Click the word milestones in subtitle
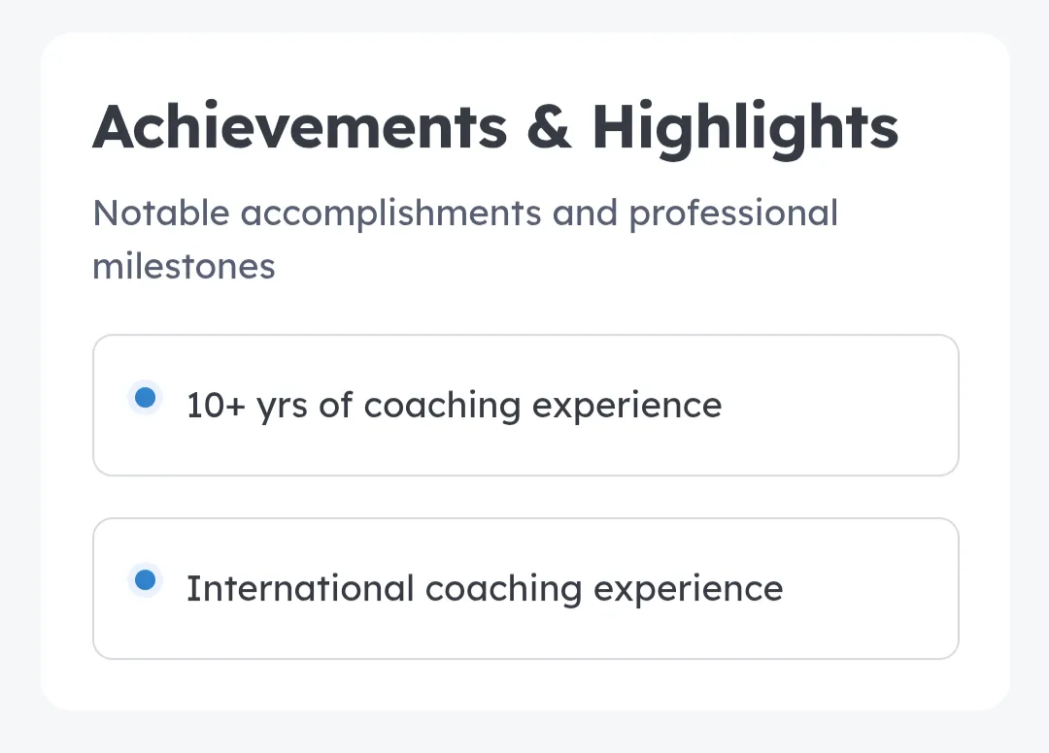1049x753 pixels. click(x=184, y=267)
